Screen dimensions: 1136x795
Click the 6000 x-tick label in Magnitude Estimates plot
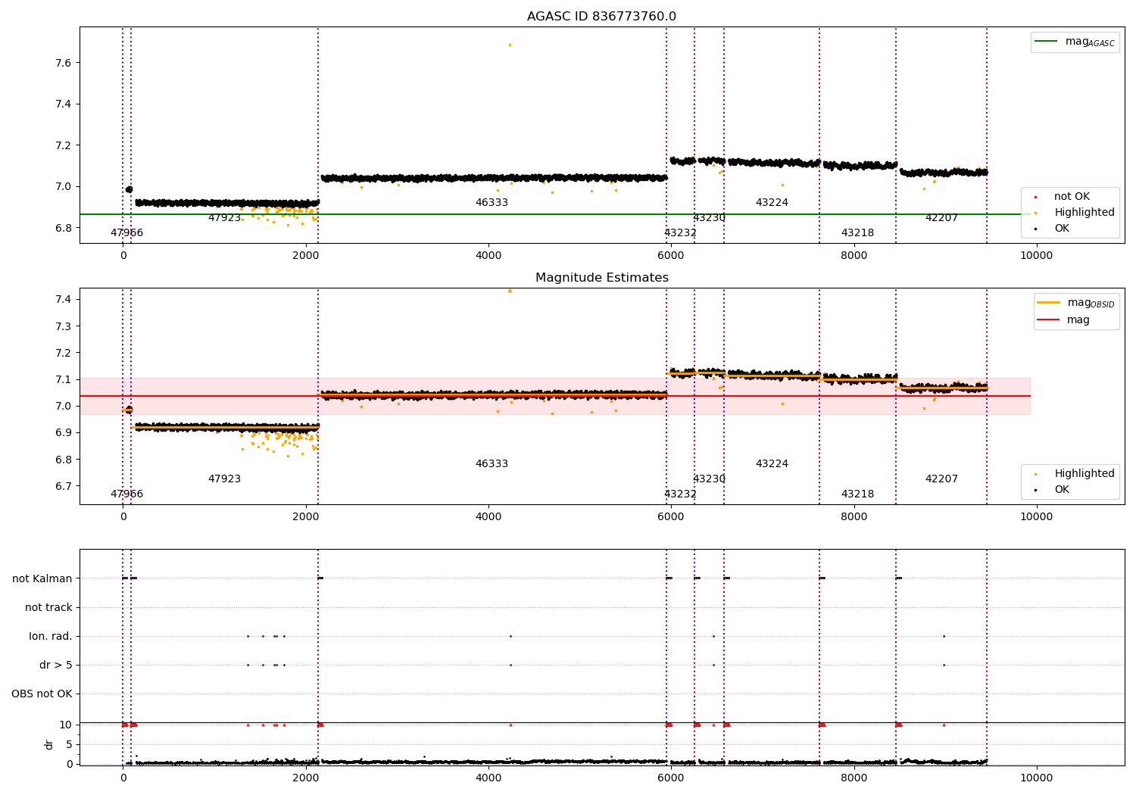671,517
